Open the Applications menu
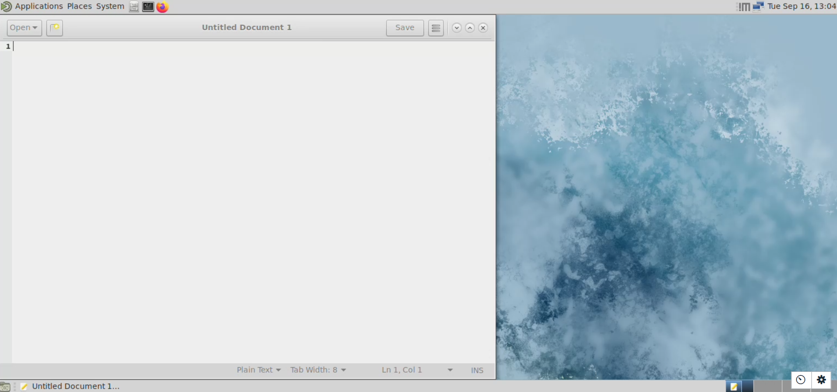837x392 pixels. 39,7
